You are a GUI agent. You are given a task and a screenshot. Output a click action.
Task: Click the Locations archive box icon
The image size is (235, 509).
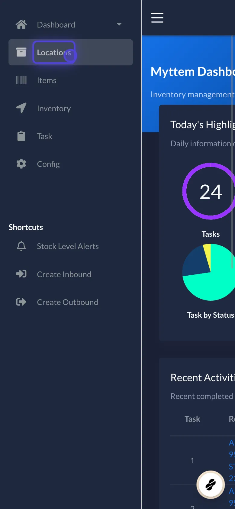point(21,52)
